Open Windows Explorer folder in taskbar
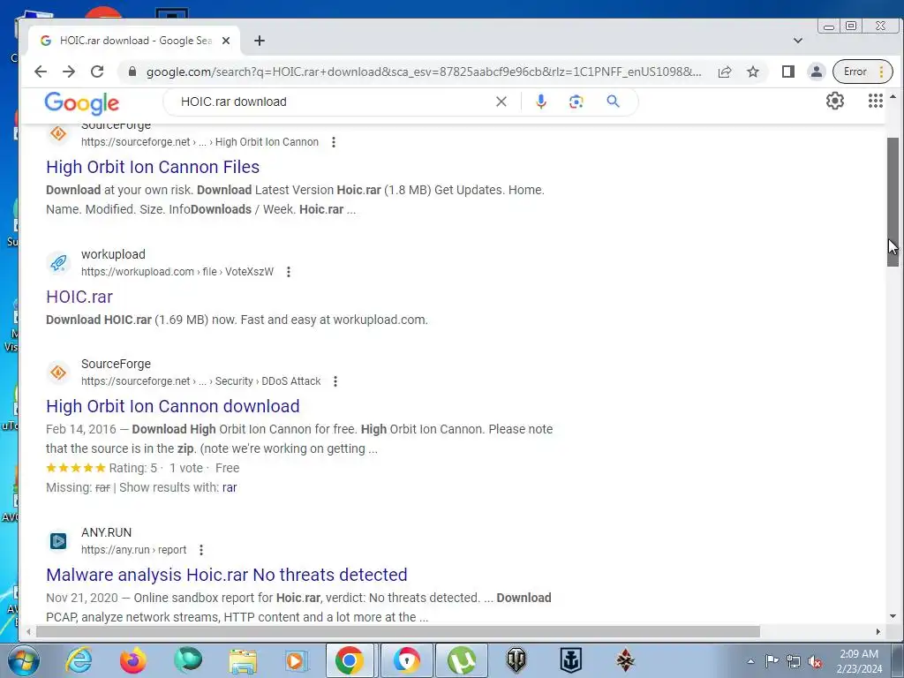904x678 pixels. pyautogui.click(x=243, y=660)
